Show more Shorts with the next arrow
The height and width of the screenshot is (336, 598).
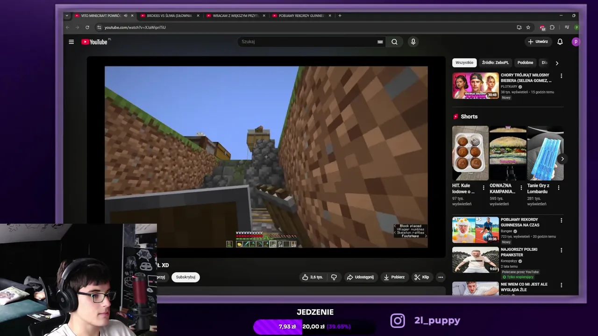pos(562,159)
